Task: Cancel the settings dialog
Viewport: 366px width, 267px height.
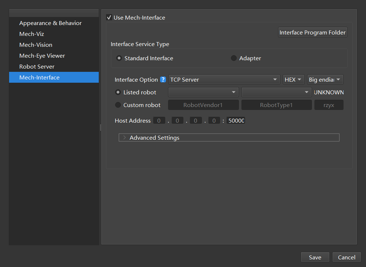Action: click(x=347, y=257)
